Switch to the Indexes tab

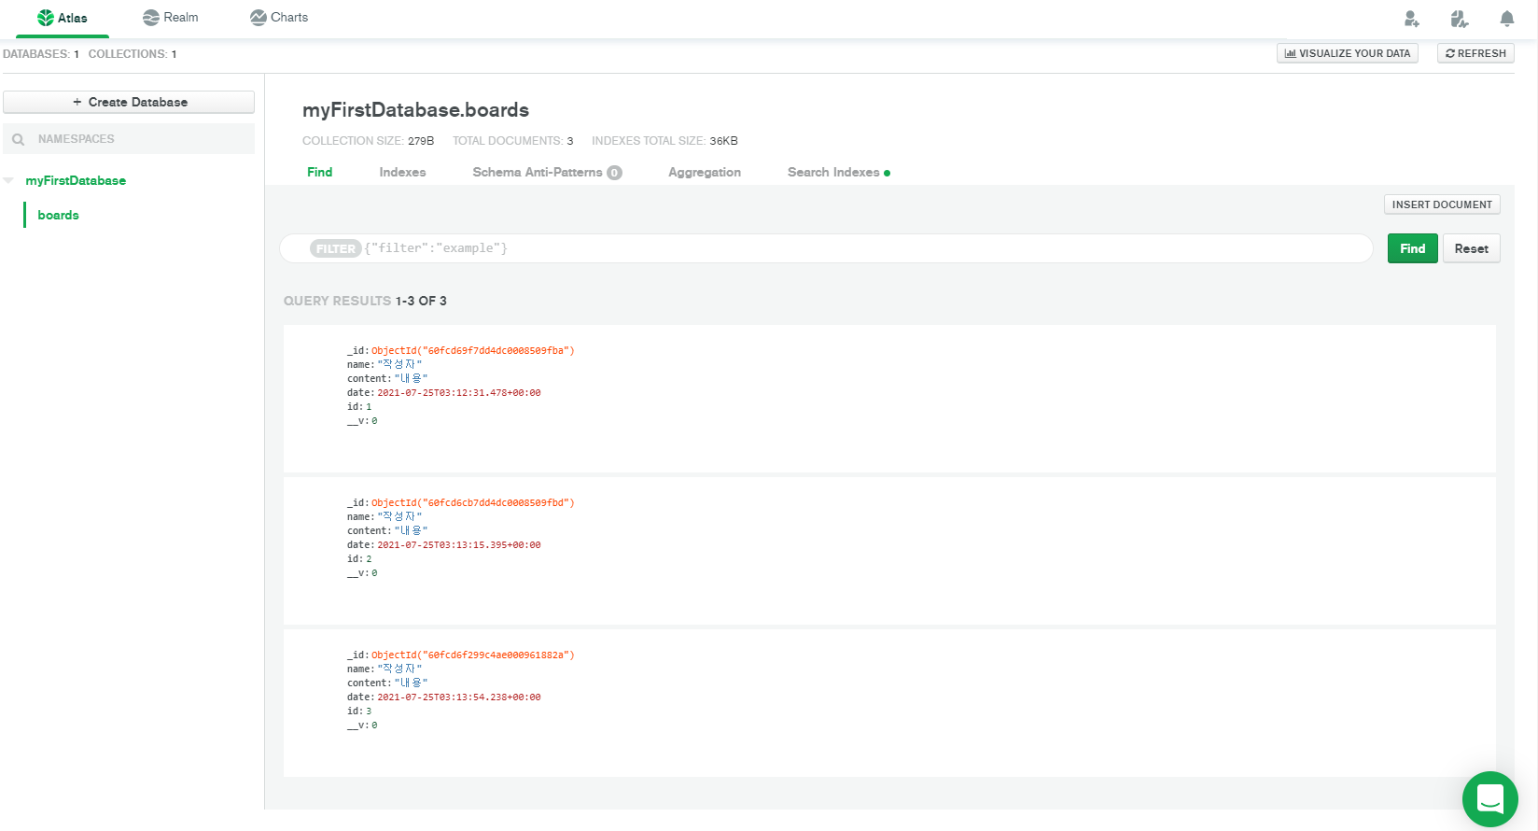tap(402, 172)
